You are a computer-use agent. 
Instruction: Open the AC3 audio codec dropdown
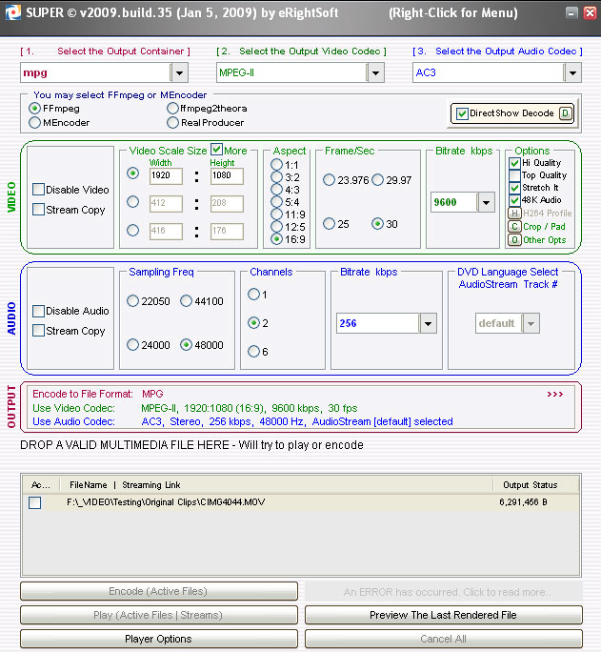point(572,72)
